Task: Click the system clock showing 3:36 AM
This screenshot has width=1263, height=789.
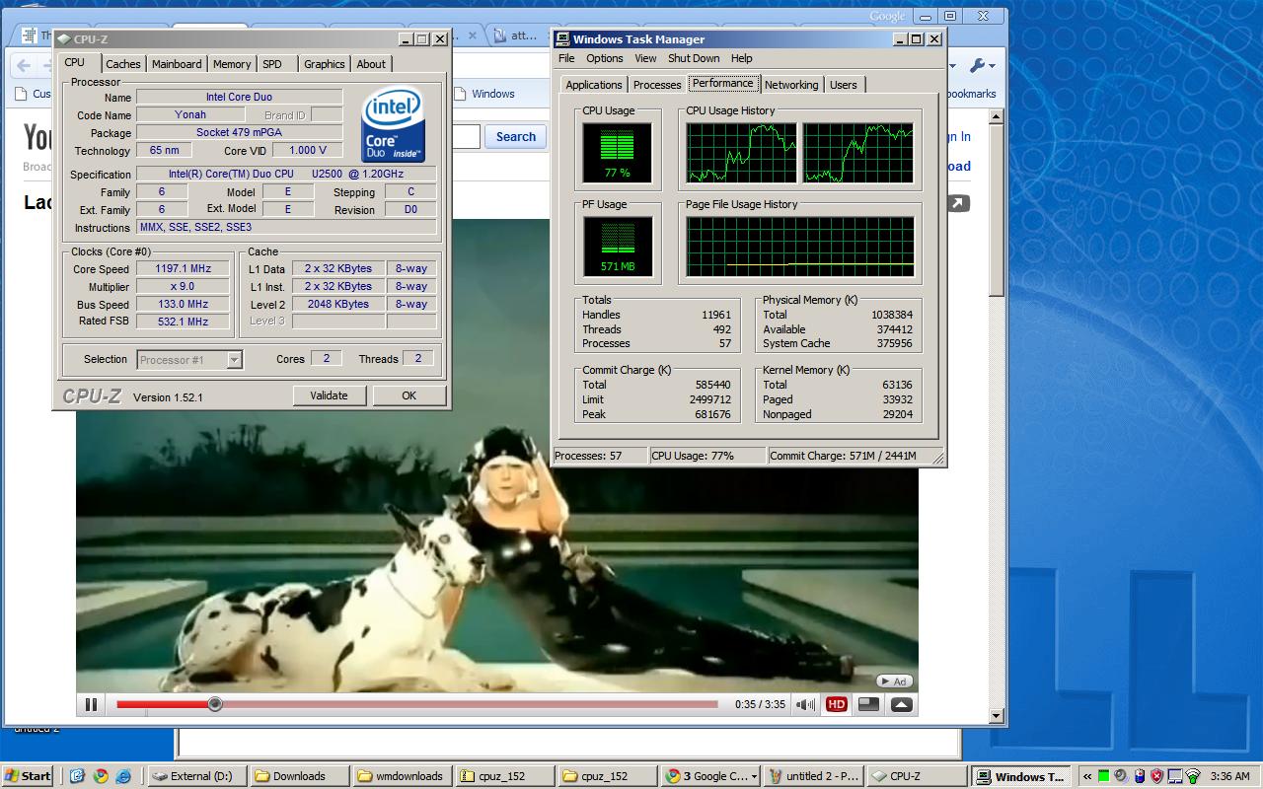Action: pyautogui.click(x=1229, y=776)
